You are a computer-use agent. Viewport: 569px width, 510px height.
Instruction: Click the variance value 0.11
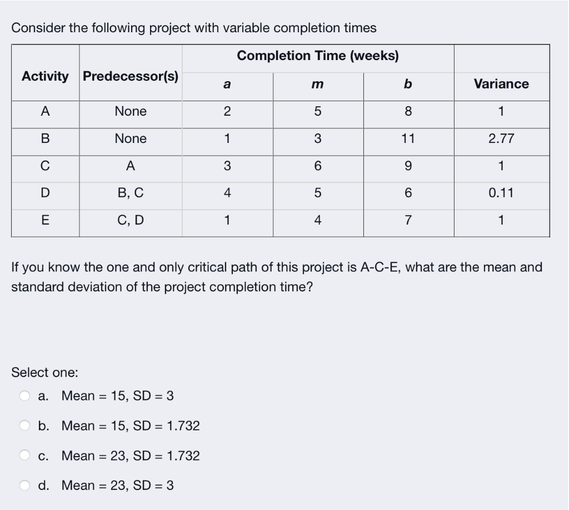click(500, 193)
